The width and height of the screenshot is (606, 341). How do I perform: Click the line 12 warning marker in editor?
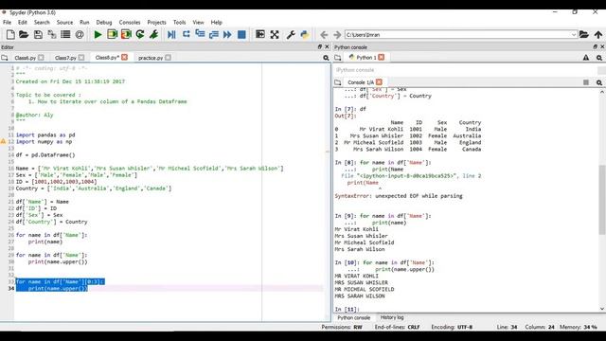point(3,141)
